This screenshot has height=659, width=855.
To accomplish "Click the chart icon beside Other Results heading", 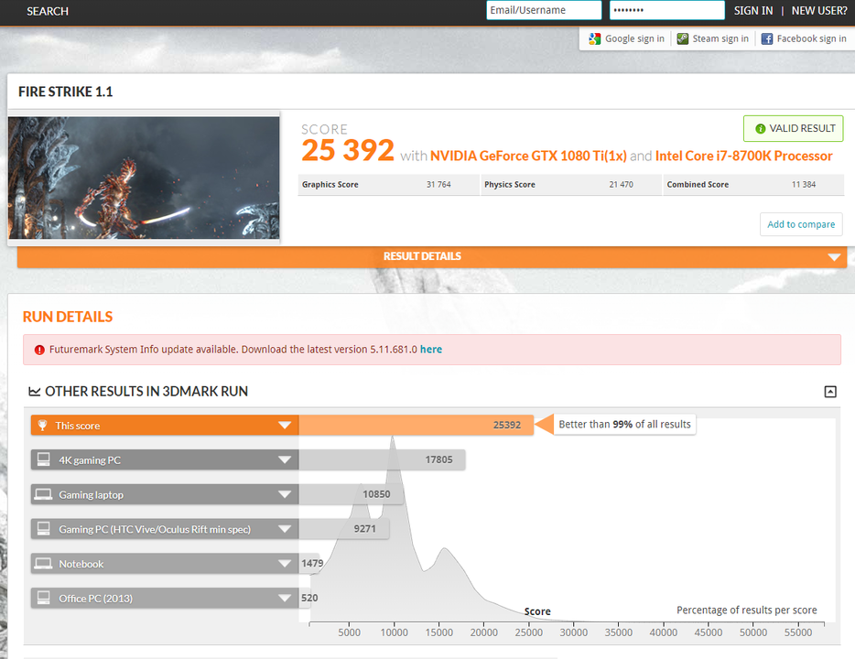I will [35, 392].
